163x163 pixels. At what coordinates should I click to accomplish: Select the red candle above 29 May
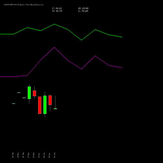[x=35, y=93]
